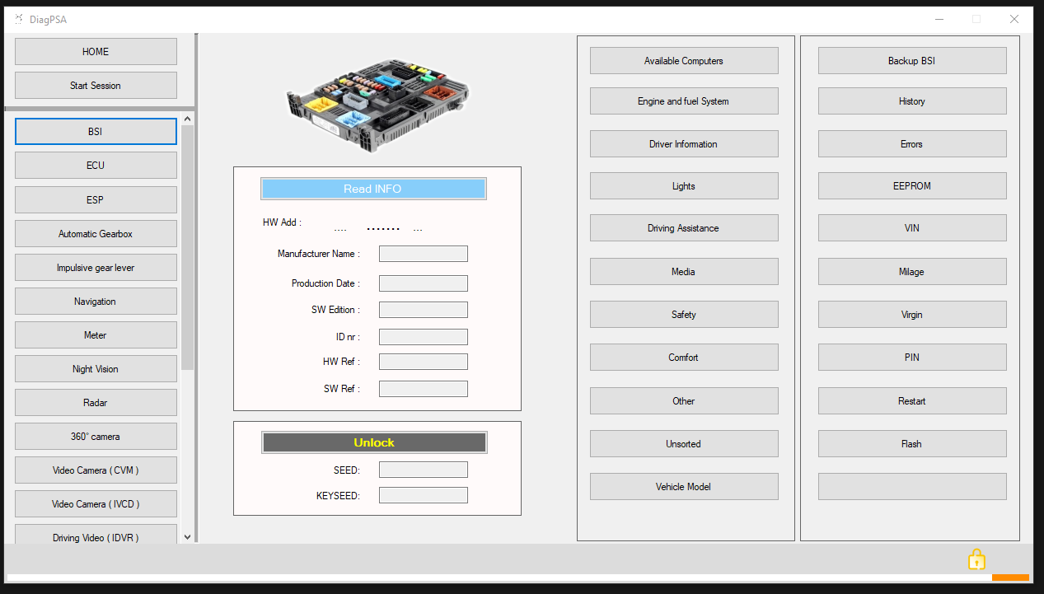1044x594 pixels.
Task: Open the Errors function
Action: (x=912, y=143)
